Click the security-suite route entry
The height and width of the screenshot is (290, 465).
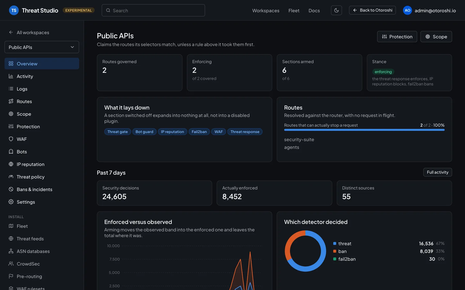coord(299,139)
